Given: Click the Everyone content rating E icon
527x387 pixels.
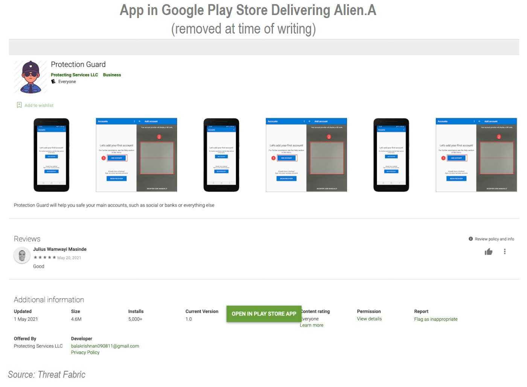Looking at the screenshot, I should 53,81.
